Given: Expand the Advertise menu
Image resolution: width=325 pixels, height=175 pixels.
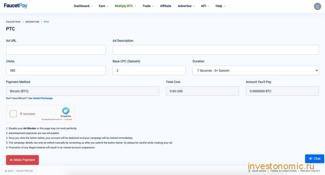Looking at the screenshot, I should pyautogui.click(x=186, y=6).
